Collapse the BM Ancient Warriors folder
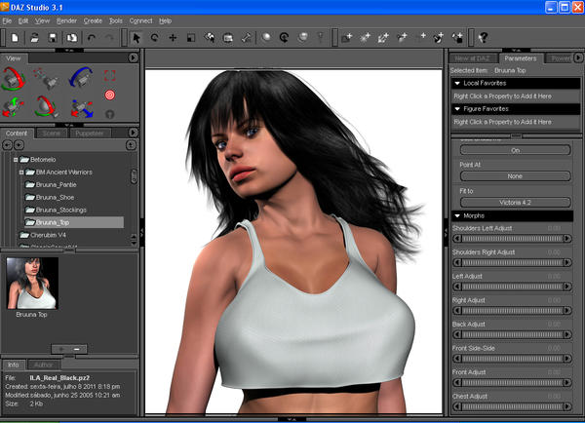Screen dimensions: 585x423 pyautogui.click(x=20, y=172)
